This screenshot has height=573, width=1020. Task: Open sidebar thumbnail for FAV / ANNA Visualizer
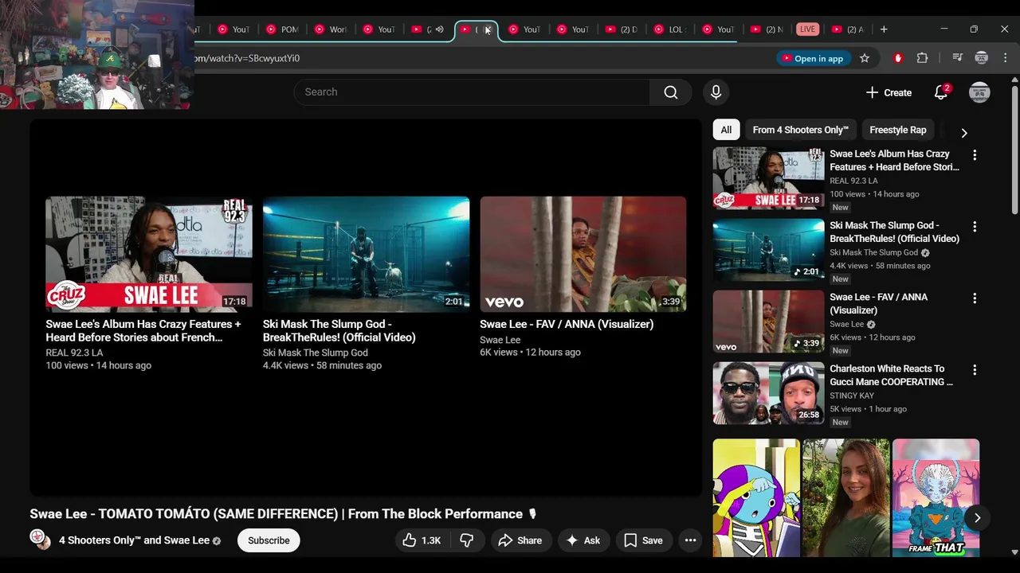[768, 322]
